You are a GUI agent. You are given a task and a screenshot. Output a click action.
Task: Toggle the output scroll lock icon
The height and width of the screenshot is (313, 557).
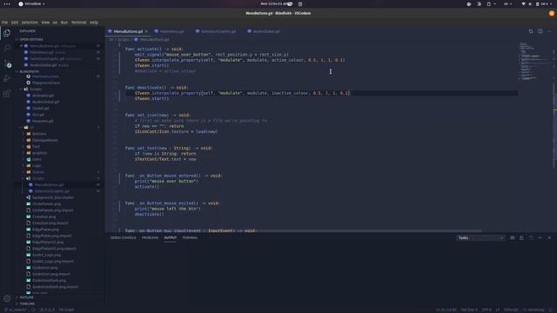click(x=521, y=237)
